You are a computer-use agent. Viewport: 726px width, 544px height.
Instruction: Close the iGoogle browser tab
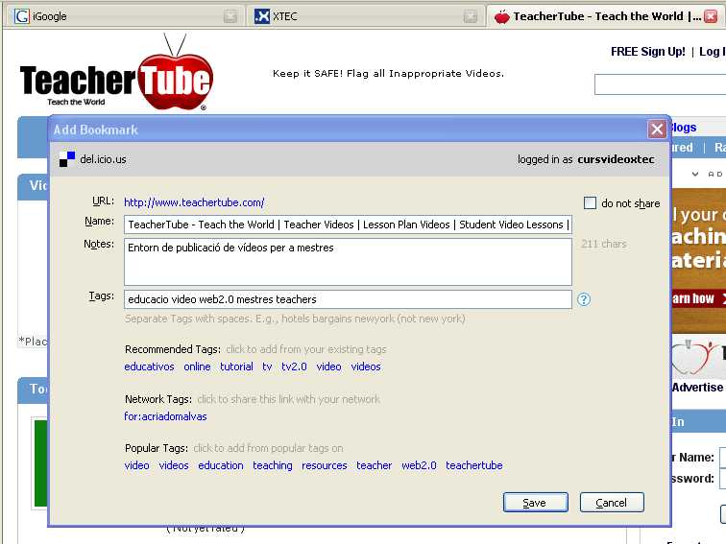(230, 16)
